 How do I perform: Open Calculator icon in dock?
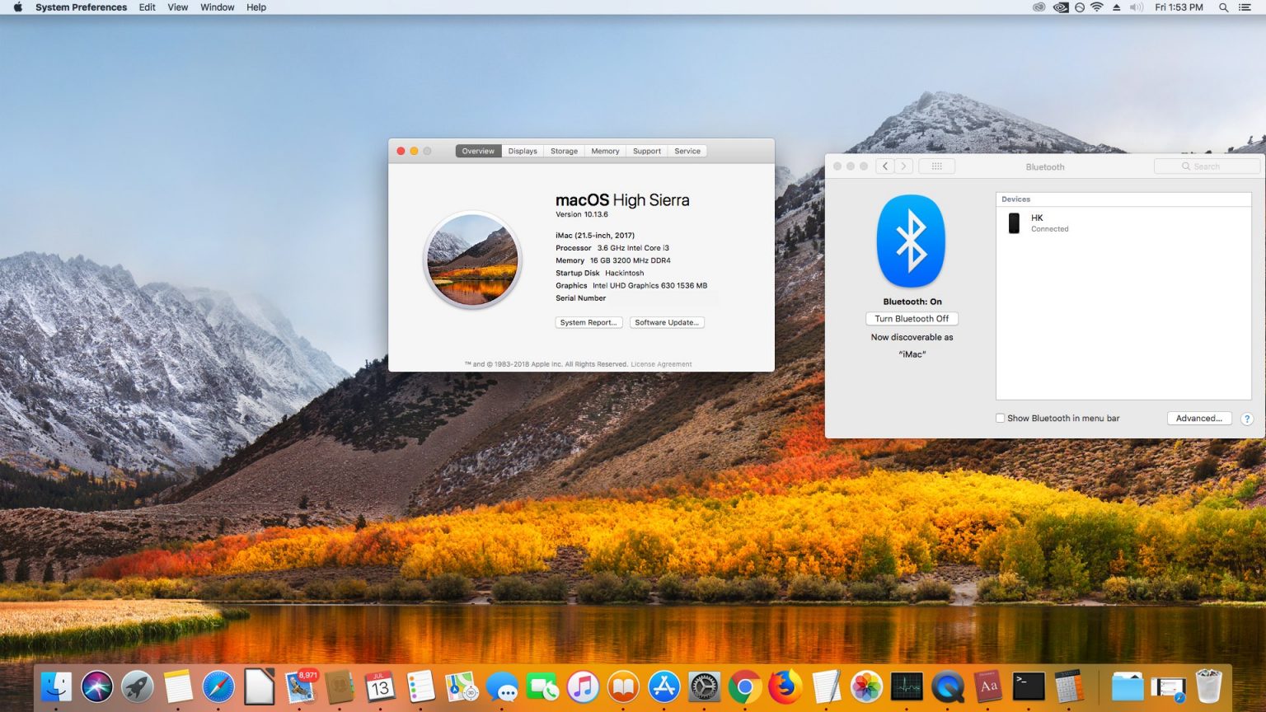click(1069, 686)
